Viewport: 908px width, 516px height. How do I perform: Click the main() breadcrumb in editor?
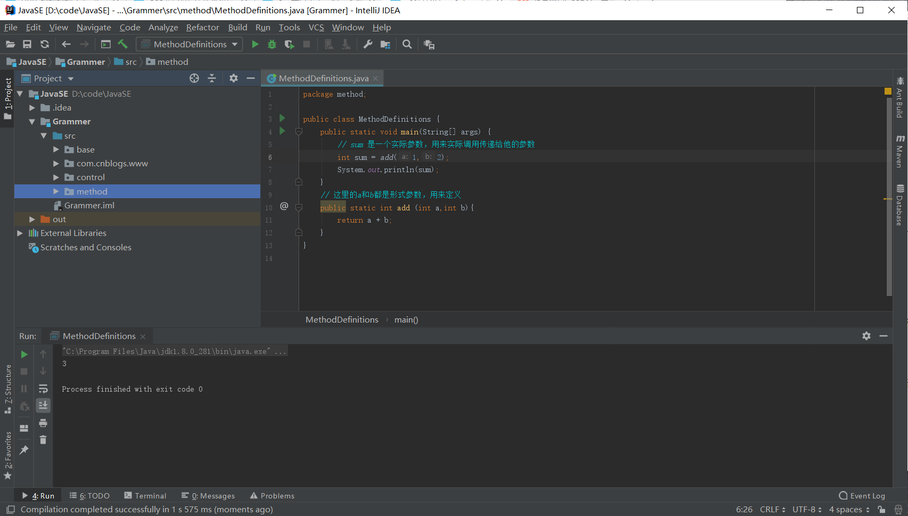406,320
